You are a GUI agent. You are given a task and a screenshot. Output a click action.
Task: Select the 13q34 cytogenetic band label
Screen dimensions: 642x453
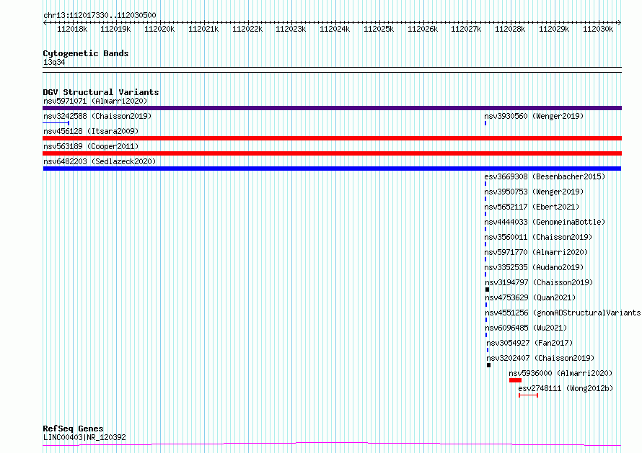pos(54,62)
